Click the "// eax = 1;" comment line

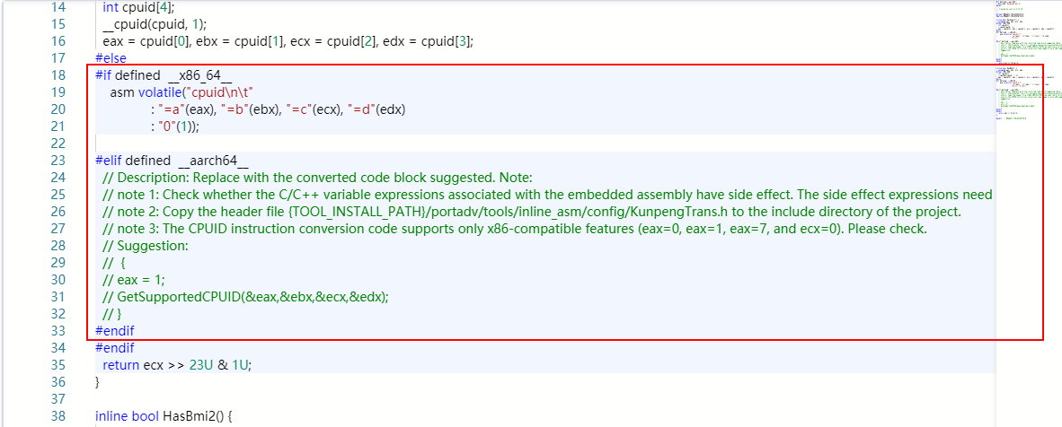pyautogui.click(x=135, y=280)
